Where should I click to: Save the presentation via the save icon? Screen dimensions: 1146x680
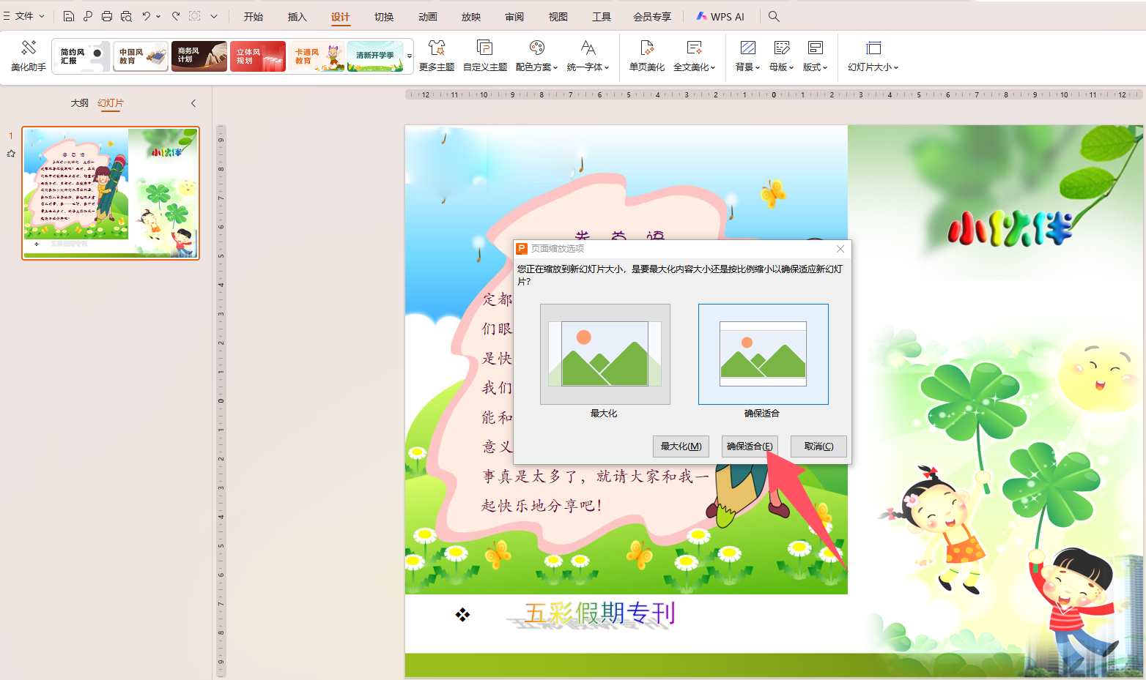[69, 15]
